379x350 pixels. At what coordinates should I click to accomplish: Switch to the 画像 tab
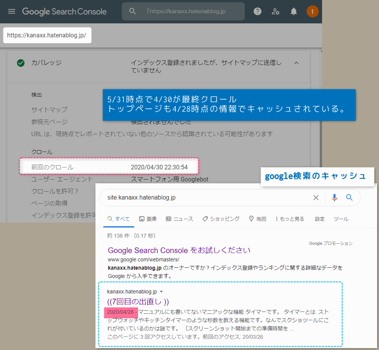click(x=148, y=219)
